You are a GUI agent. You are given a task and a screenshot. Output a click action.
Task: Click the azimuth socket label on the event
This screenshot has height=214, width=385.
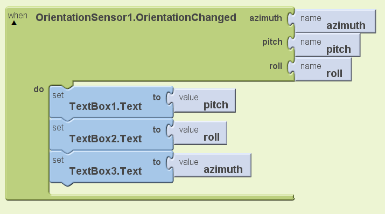265,18
